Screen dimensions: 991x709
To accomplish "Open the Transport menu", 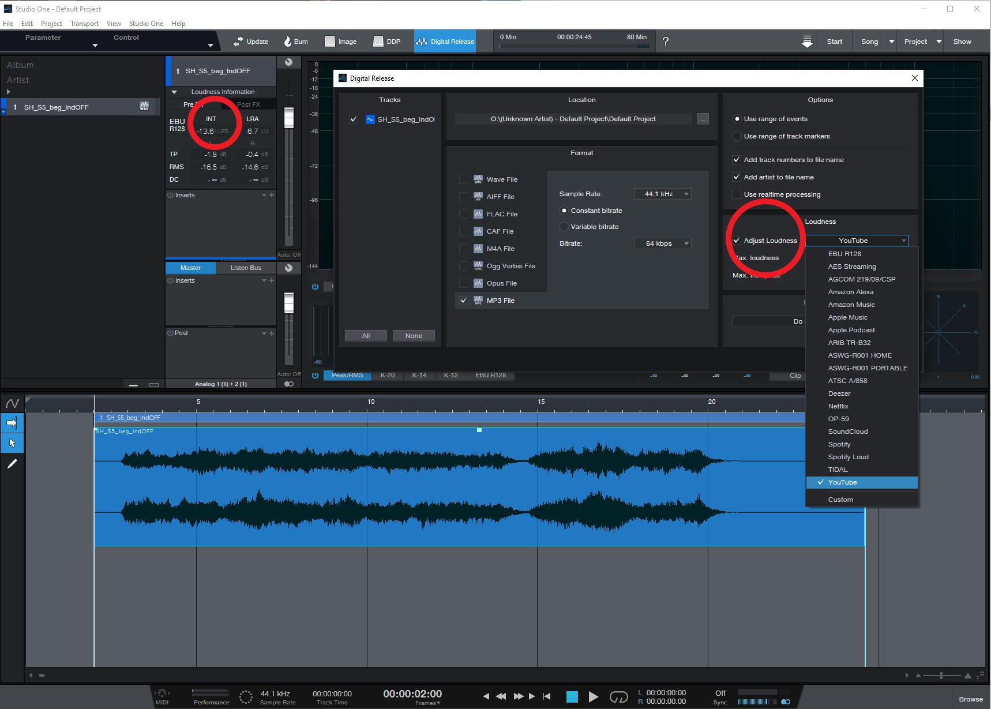I will [x=84, y=24].
